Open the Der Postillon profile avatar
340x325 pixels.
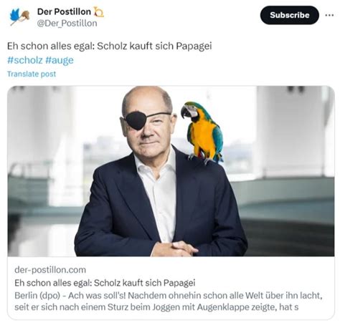point(19,16)
